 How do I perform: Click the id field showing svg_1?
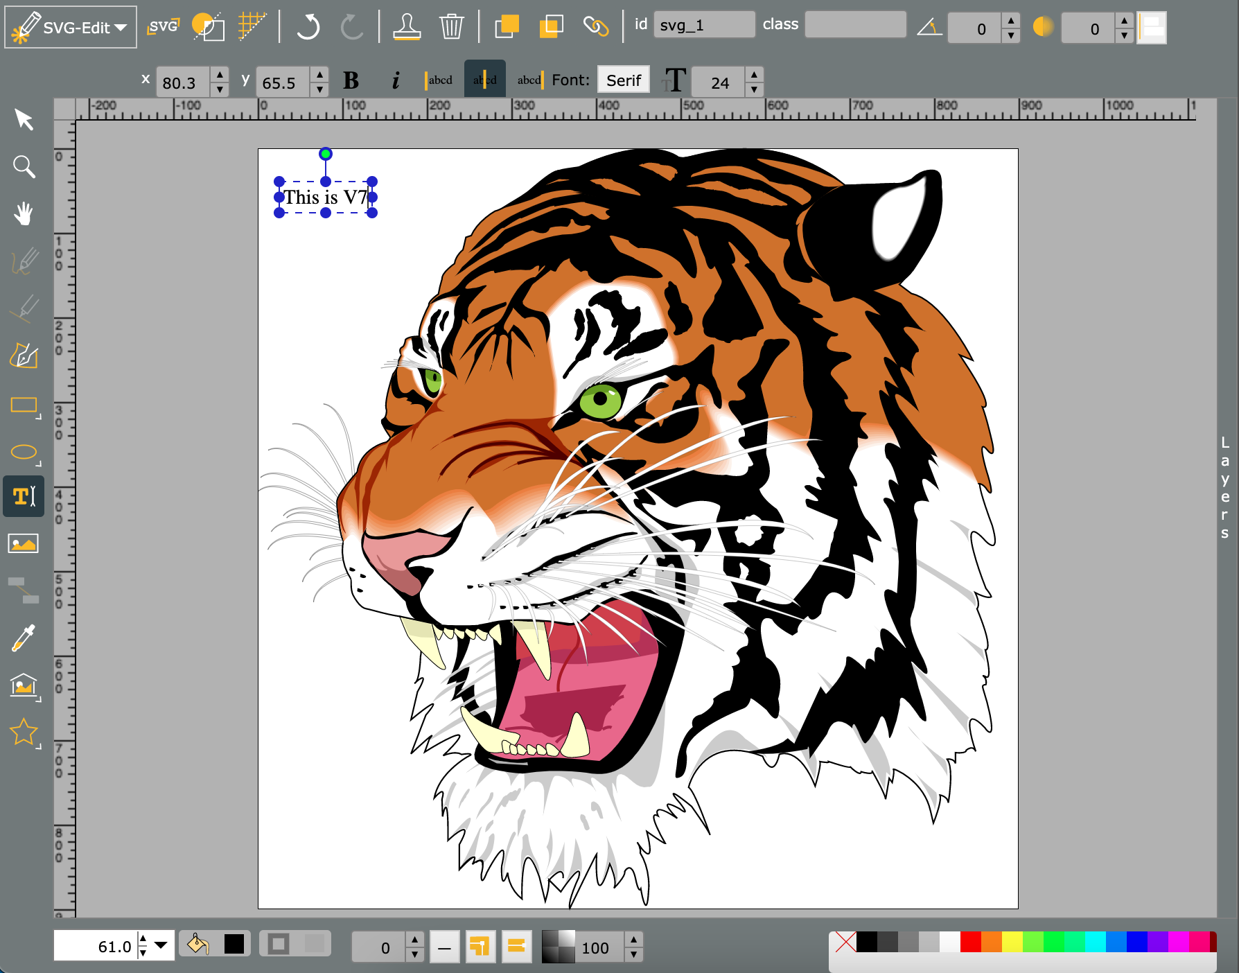pos(703,24)
